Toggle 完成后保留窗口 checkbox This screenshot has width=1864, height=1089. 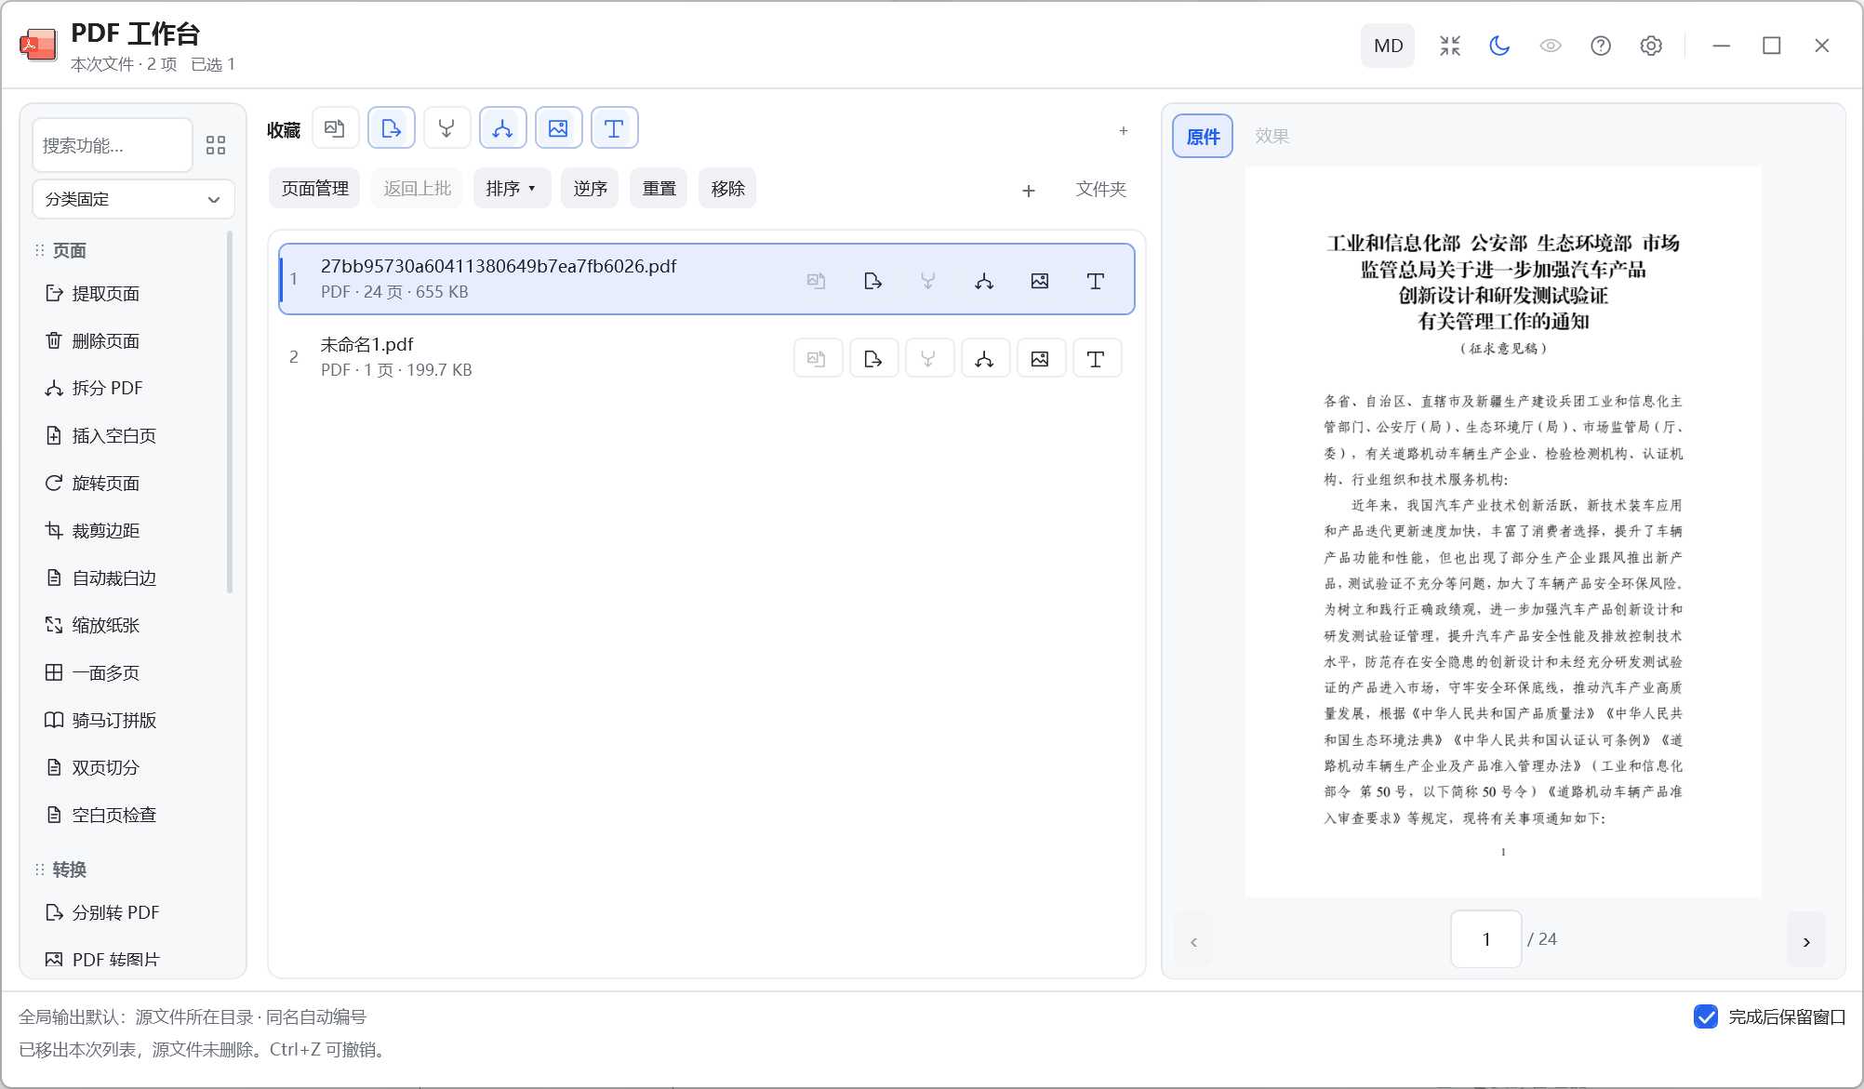coord(1706,1017)
